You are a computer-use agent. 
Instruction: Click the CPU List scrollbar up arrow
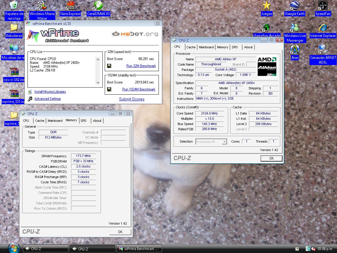[98, 59]
